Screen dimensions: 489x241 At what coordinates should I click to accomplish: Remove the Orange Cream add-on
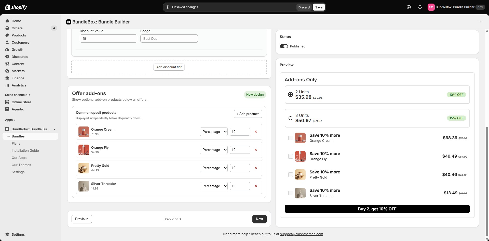coord(256,132)
